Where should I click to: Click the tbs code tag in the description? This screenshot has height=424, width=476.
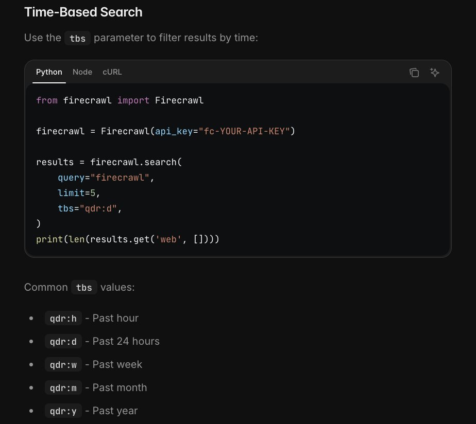tap(77, 38)
